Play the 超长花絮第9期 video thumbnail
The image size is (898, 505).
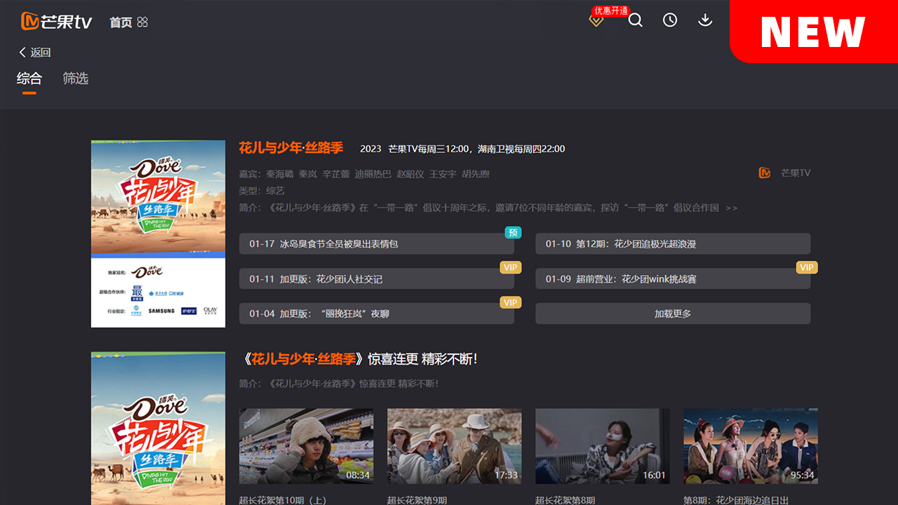[454, 446]
